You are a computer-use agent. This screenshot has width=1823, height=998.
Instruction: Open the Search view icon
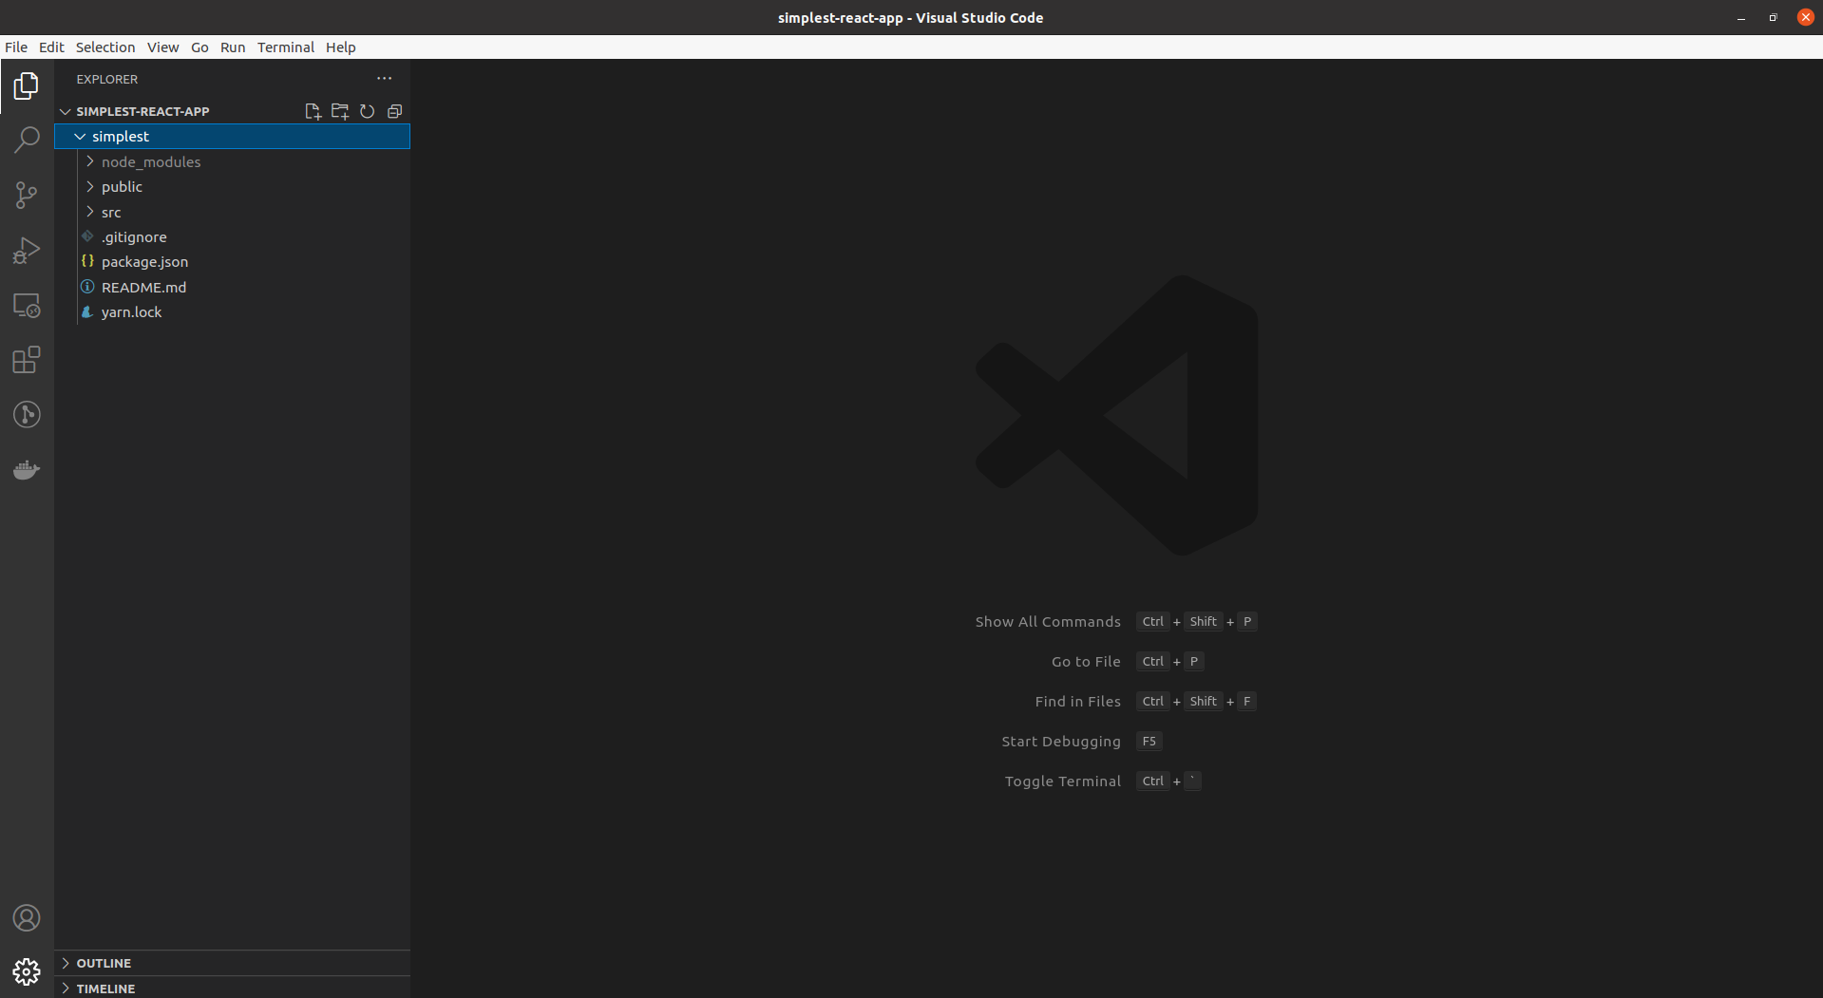(27, 141)
